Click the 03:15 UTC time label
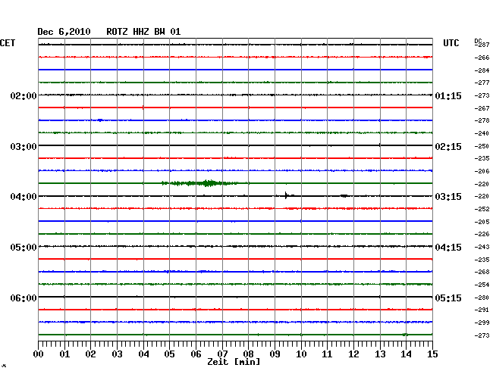This screenshot has width=493, height=374. (448, 197)
